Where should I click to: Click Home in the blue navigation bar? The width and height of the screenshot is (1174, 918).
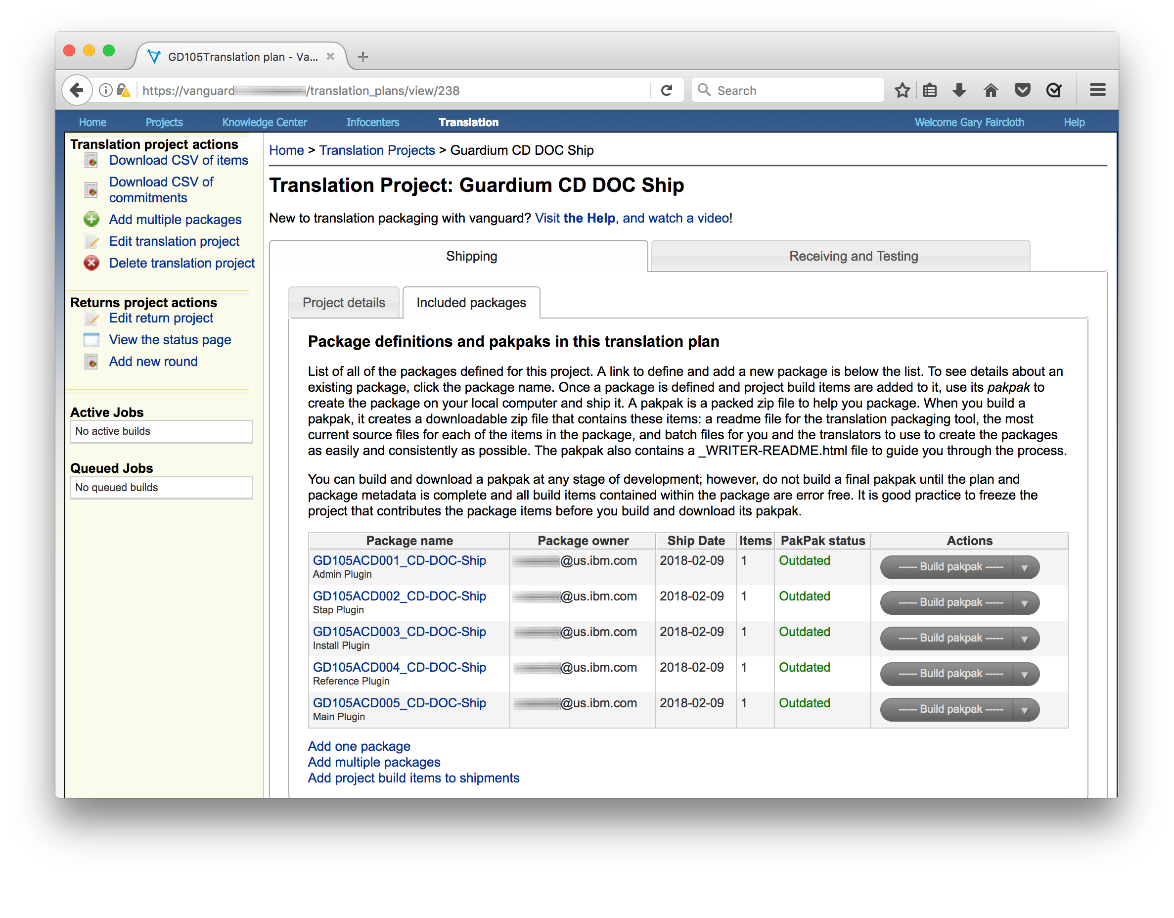pos(92,122)
